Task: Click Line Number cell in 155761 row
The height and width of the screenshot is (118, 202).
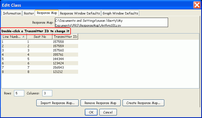Action: click(x=14, y=55)
